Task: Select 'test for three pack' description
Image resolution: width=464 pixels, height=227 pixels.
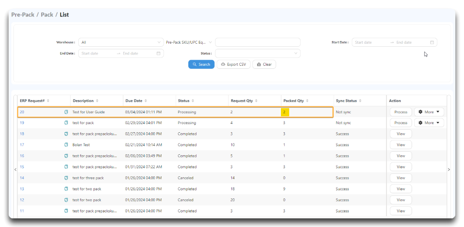Action: [88, 178]
